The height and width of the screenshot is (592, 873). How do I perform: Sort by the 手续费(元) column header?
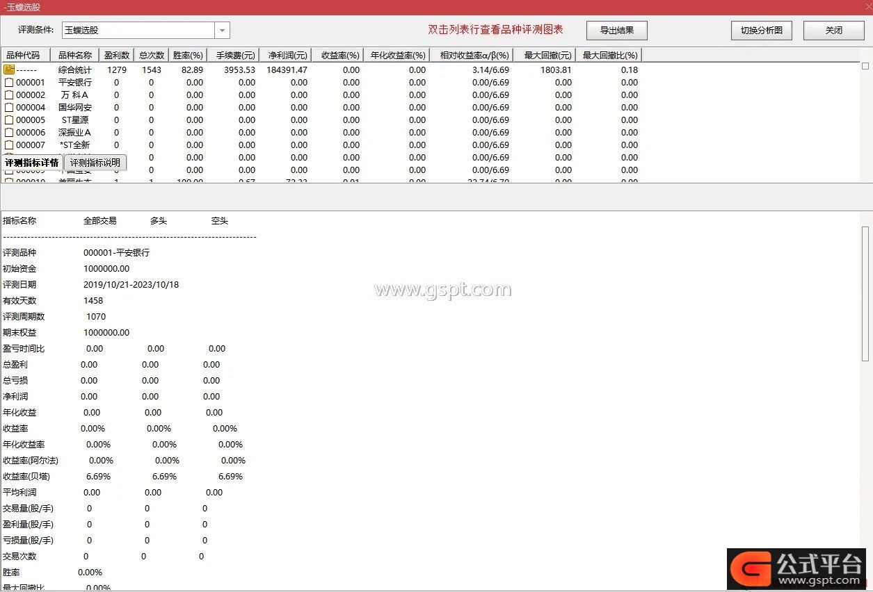233,55
